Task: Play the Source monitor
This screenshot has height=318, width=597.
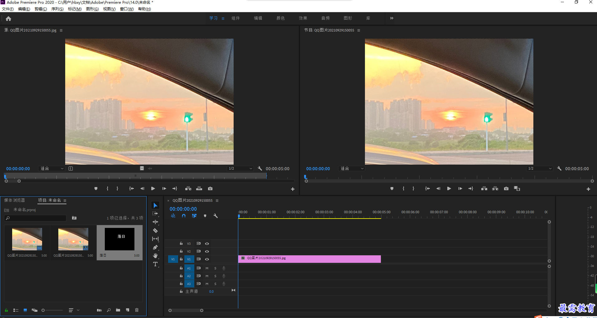Action: click(x=153, y=189)
